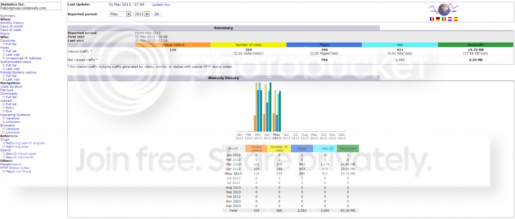Viewport: 515px width, 219px height.
Task: Open Last visit under Robots/Spiders visitors
Action: [x=13, y=79]
